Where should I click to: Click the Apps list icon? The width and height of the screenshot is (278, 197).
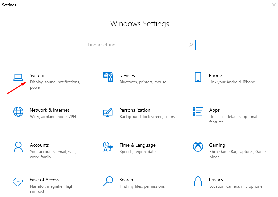point(198,112)
